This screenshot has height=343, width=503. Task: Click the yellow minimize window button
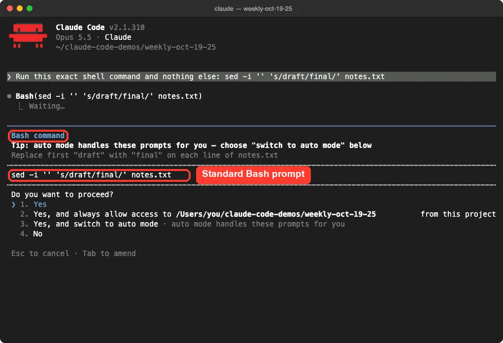[20, 8]
